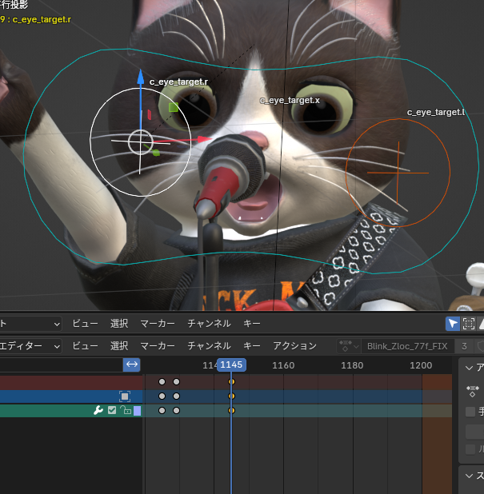Click the white center circle of move gizmo
484x494 pixels.
coord(140,142)
